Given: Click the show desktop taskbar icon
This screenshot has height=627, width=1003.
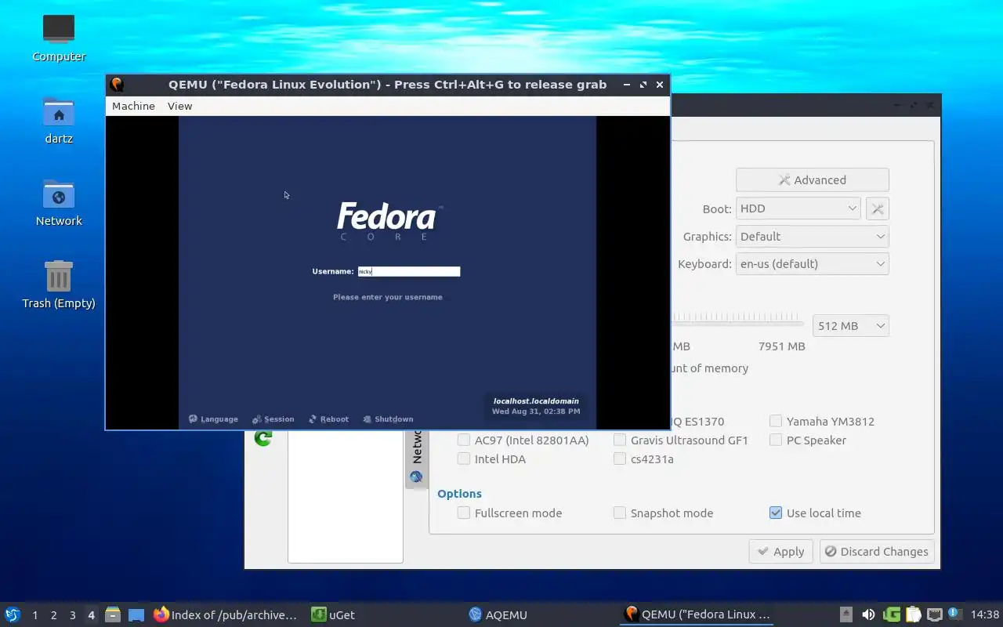Looking at the screenshot, I should coord(136,615).
